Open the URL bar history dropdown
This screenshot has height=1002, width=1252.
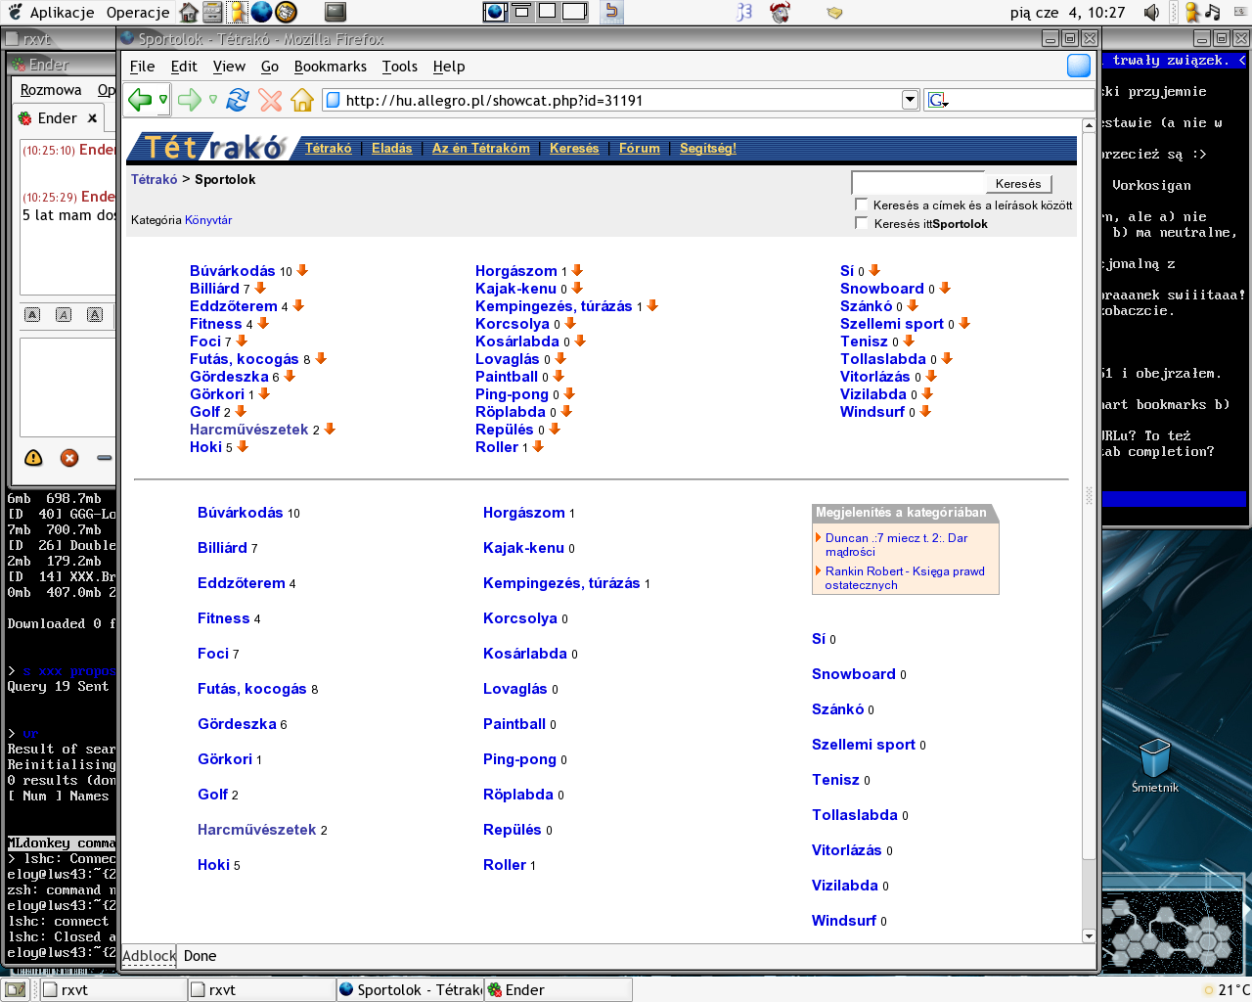[910, 100]
